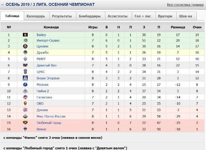Open the Вся статистика турнира link
Screen dimensions: 206x150
[x=185, y=5]
